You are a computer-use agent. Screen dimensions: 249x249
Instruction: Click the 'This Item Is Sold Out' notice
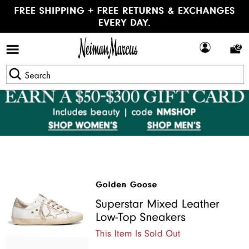(138, 234)
